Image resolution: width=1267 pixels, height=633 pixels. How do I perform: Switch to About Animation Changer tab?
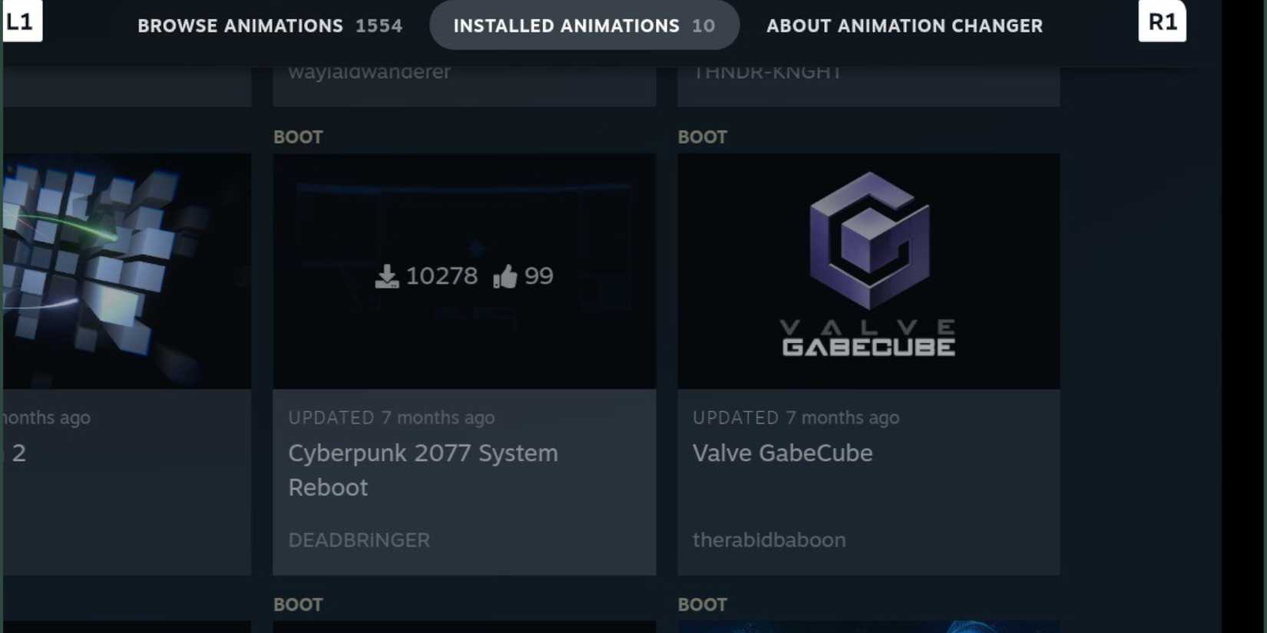[905, 25]
